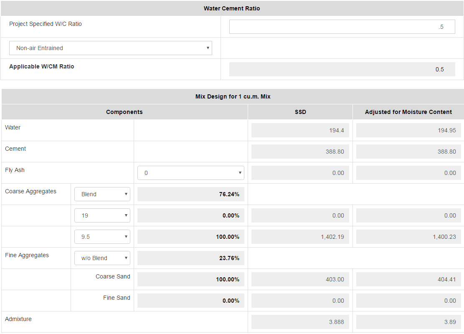
Task: Open the Fine Aggregates w/o Blend dropdown
Action: pyautogui.click(x=102, y=258)
